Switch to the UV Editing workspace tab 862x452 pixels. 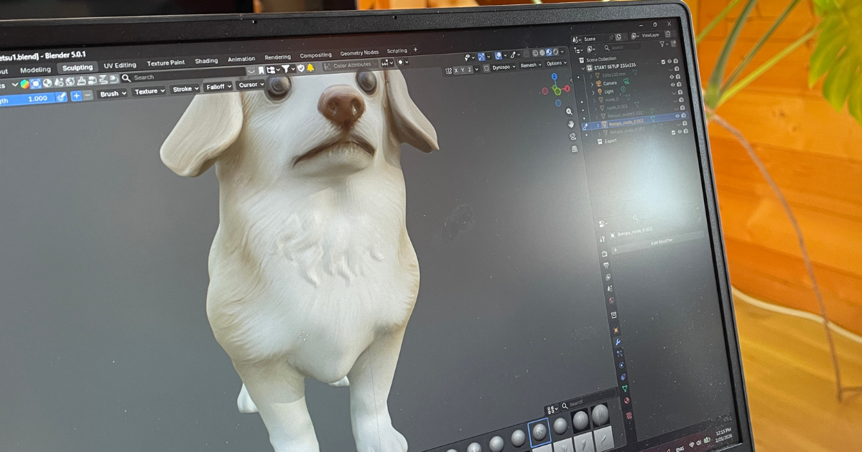click(119, 65)
